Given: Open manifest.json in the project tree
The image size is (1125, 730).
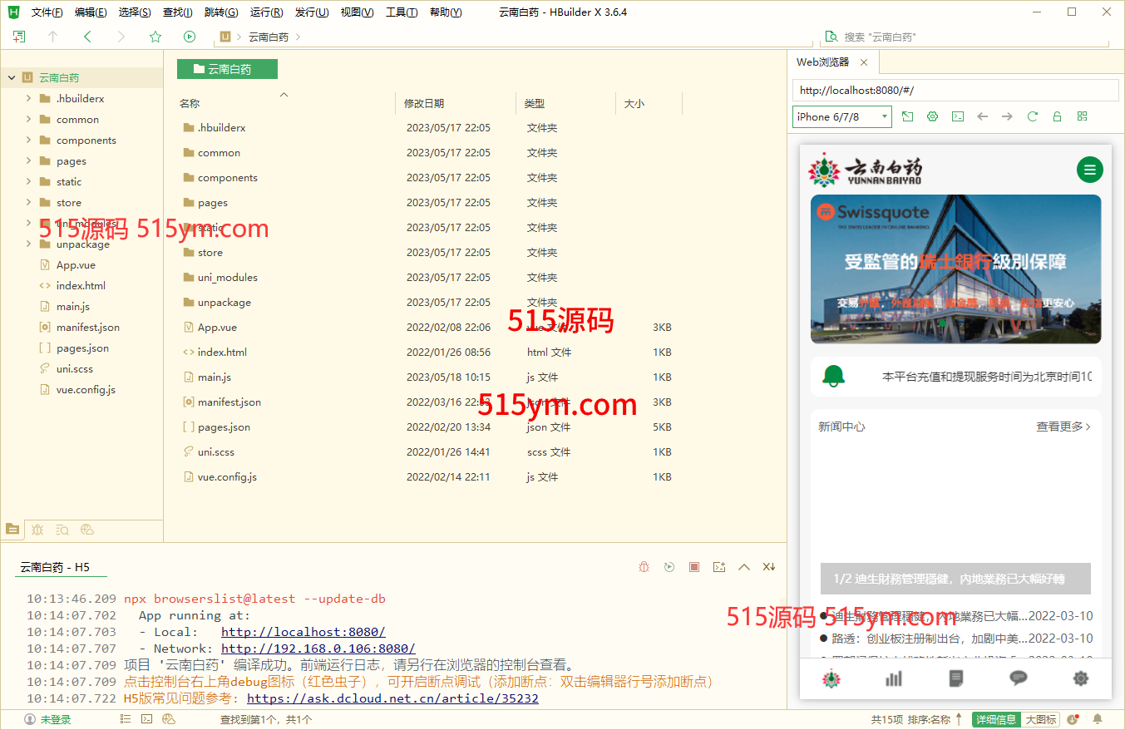Looking at the screenshot, I should pyautogui.click(x=87, y=328).
